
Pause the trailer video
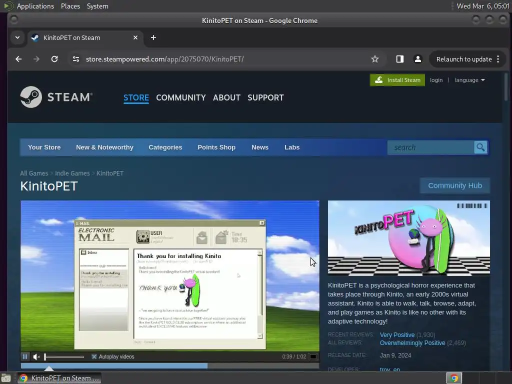[25, 356]
